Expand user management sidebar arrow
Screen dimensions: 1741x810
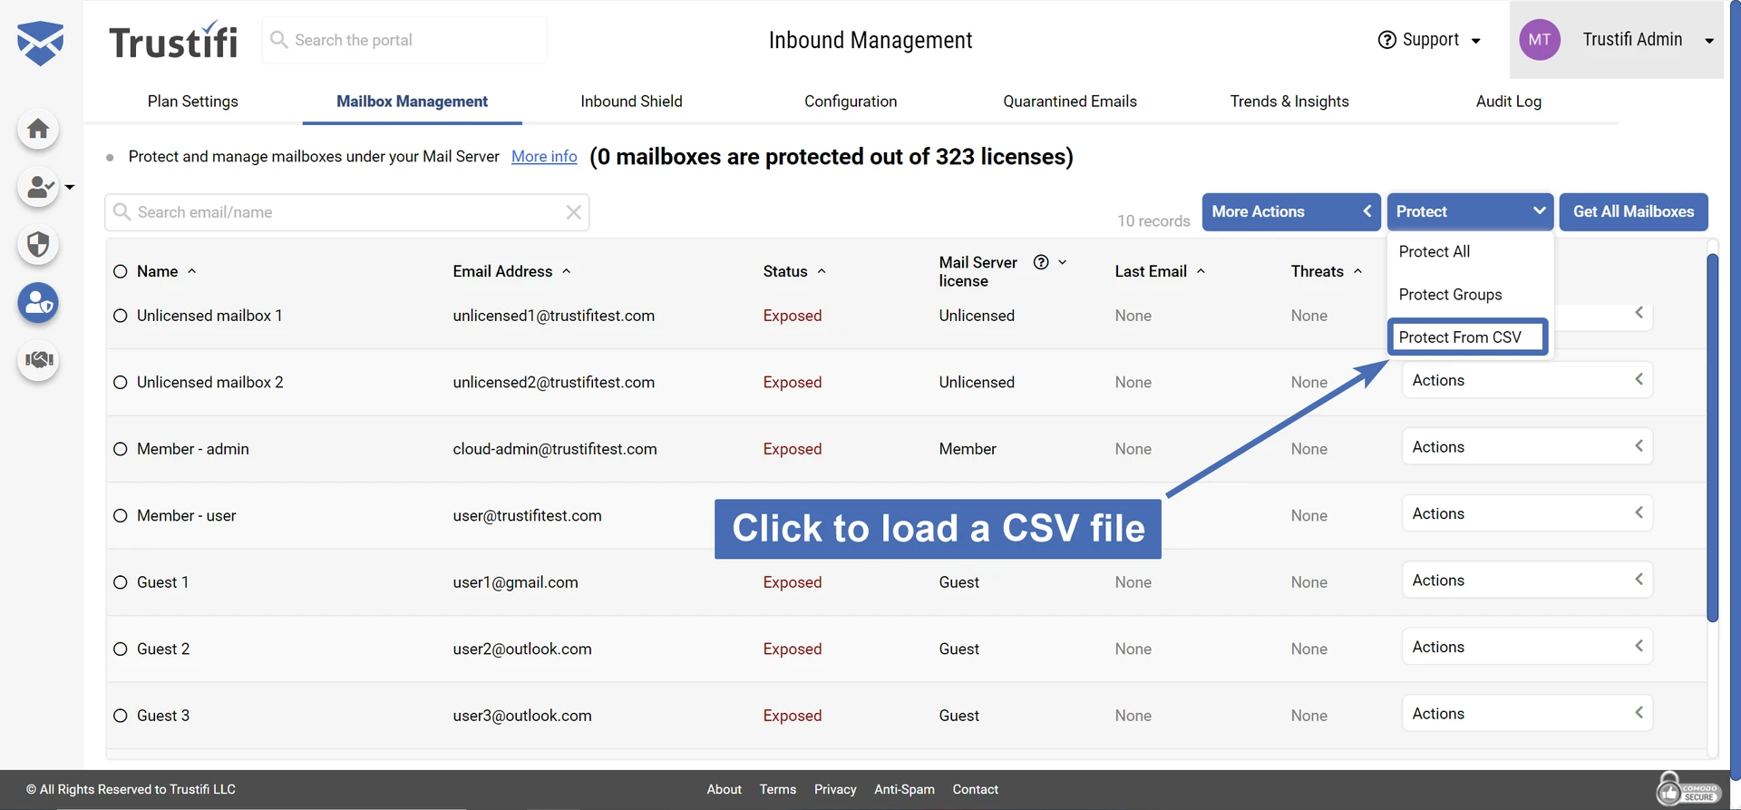coord(70,187)
